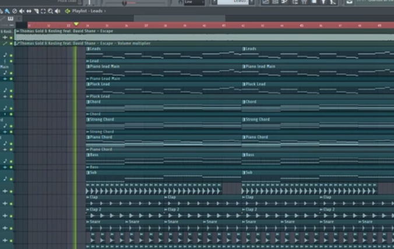
Task: Click the note icon of Sub track
Action: pos(5,178)
